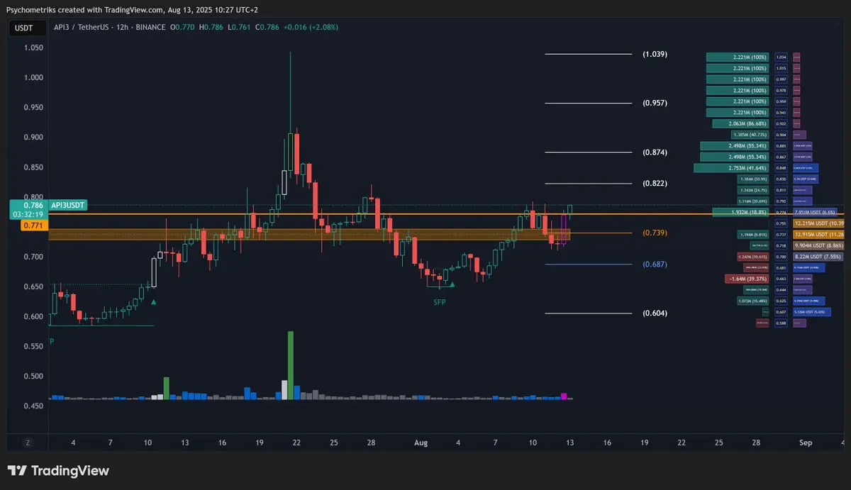Viewport: 851px width, 490px height.
Task: Select the orange (0.739) level label
Action: (x=655, y=233)
